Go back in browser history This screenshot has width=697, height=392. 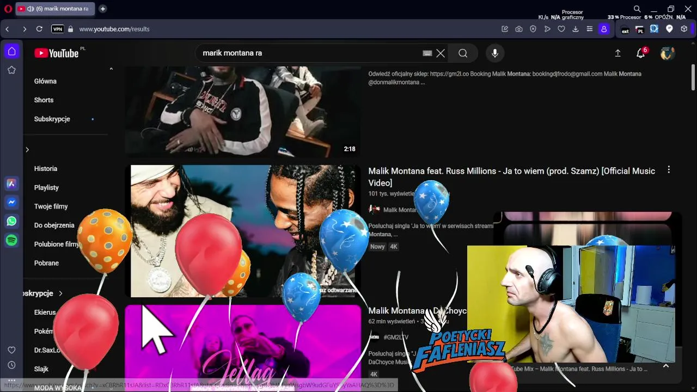tap(7, 29)
